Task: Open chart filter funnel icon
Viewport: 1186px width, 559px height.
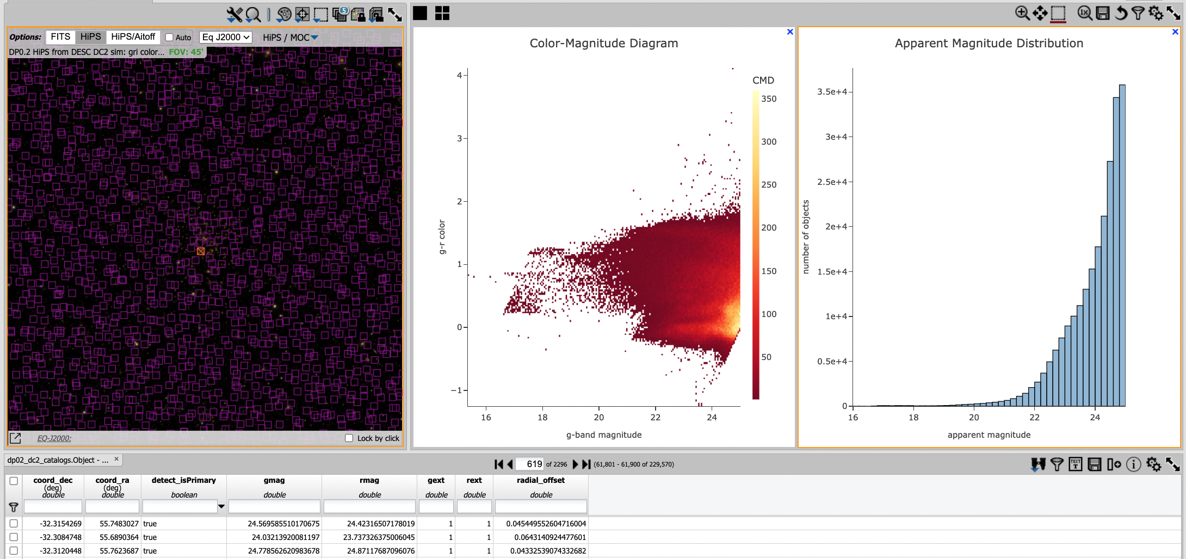Action: point(1138,13)
